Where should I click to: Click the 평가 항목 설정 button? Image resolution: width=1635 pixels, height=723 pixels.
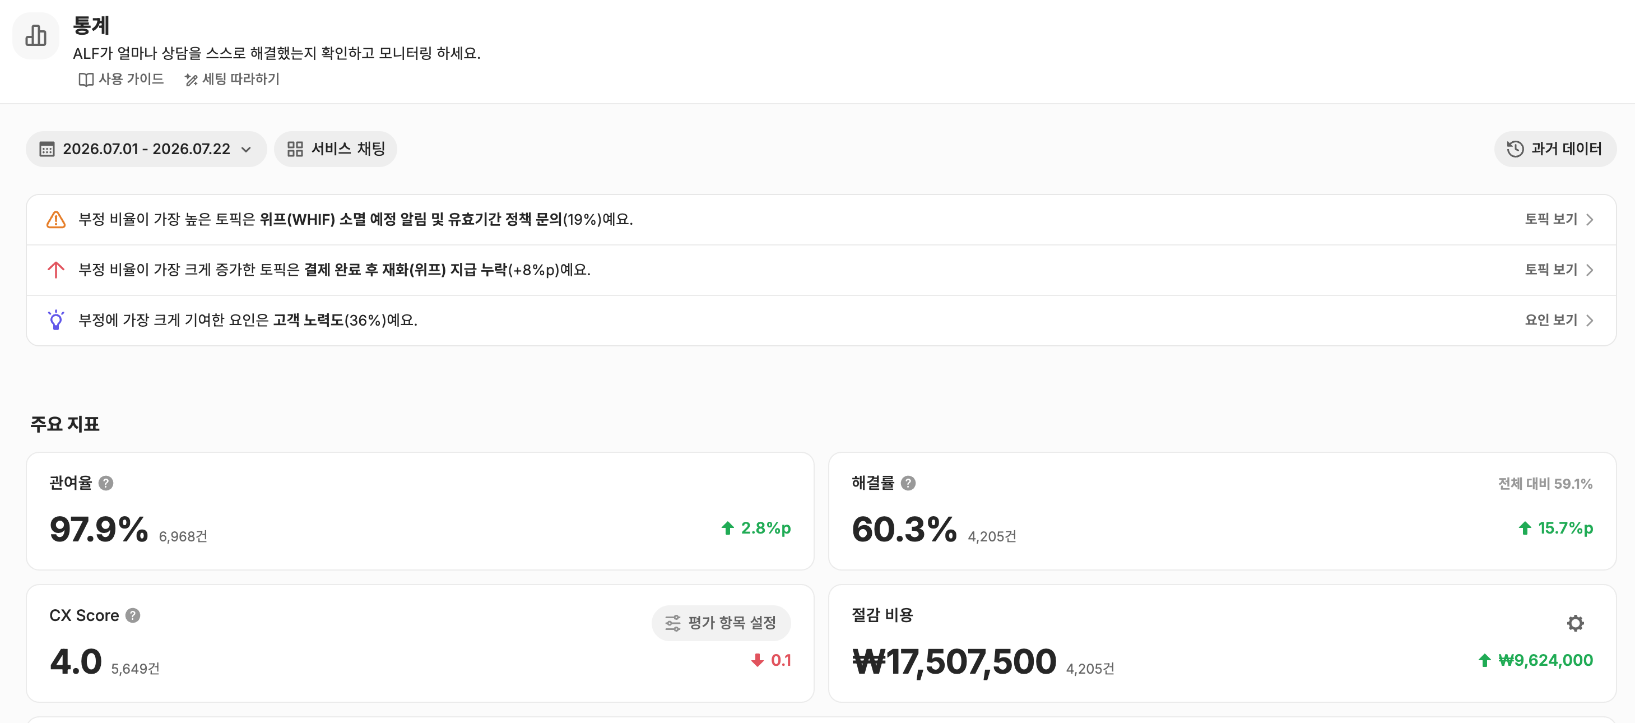click(721, 623)
